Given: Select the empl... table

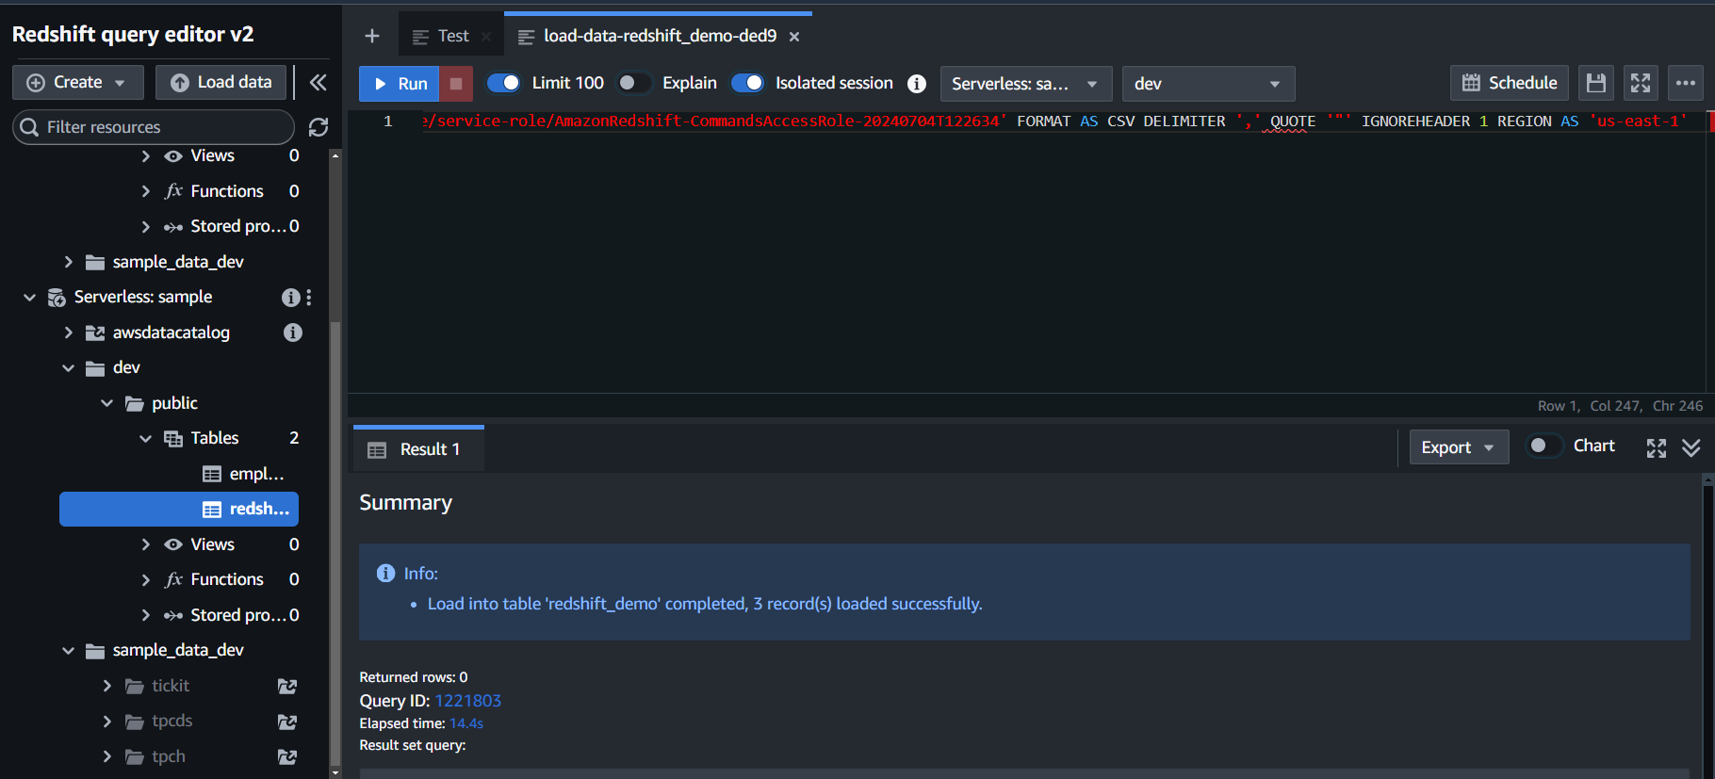Looking at the screenshot, I should (243, 474).
